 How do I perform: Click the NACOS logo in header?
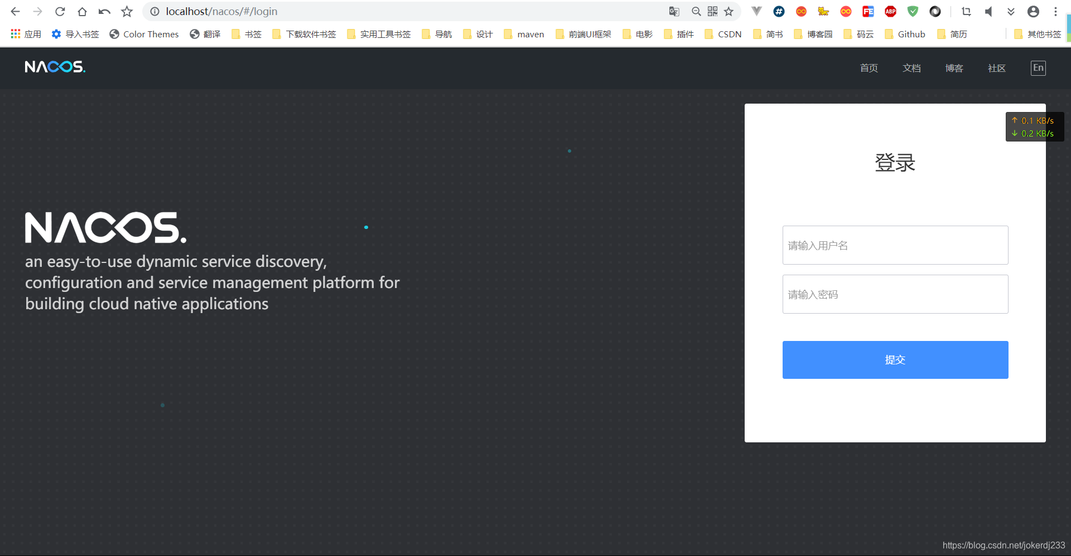point(55,67)
